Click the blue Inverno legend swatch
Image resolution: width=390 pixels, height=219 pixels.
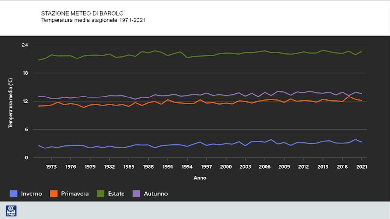point(14,194)
